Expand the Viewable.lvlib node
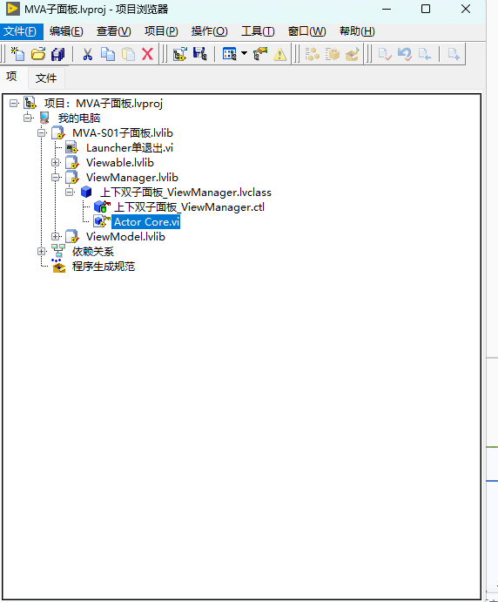Image resolution: width=498 pixels, height=602 pixels. click(56, 162)
